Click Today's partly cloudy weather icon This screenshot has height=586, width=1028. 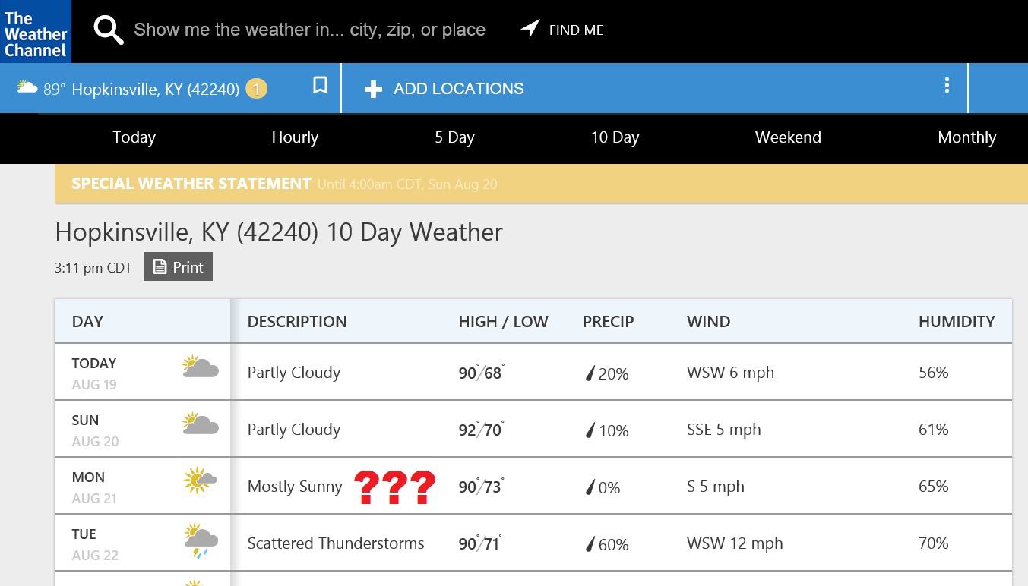click(x=201, y=367)
